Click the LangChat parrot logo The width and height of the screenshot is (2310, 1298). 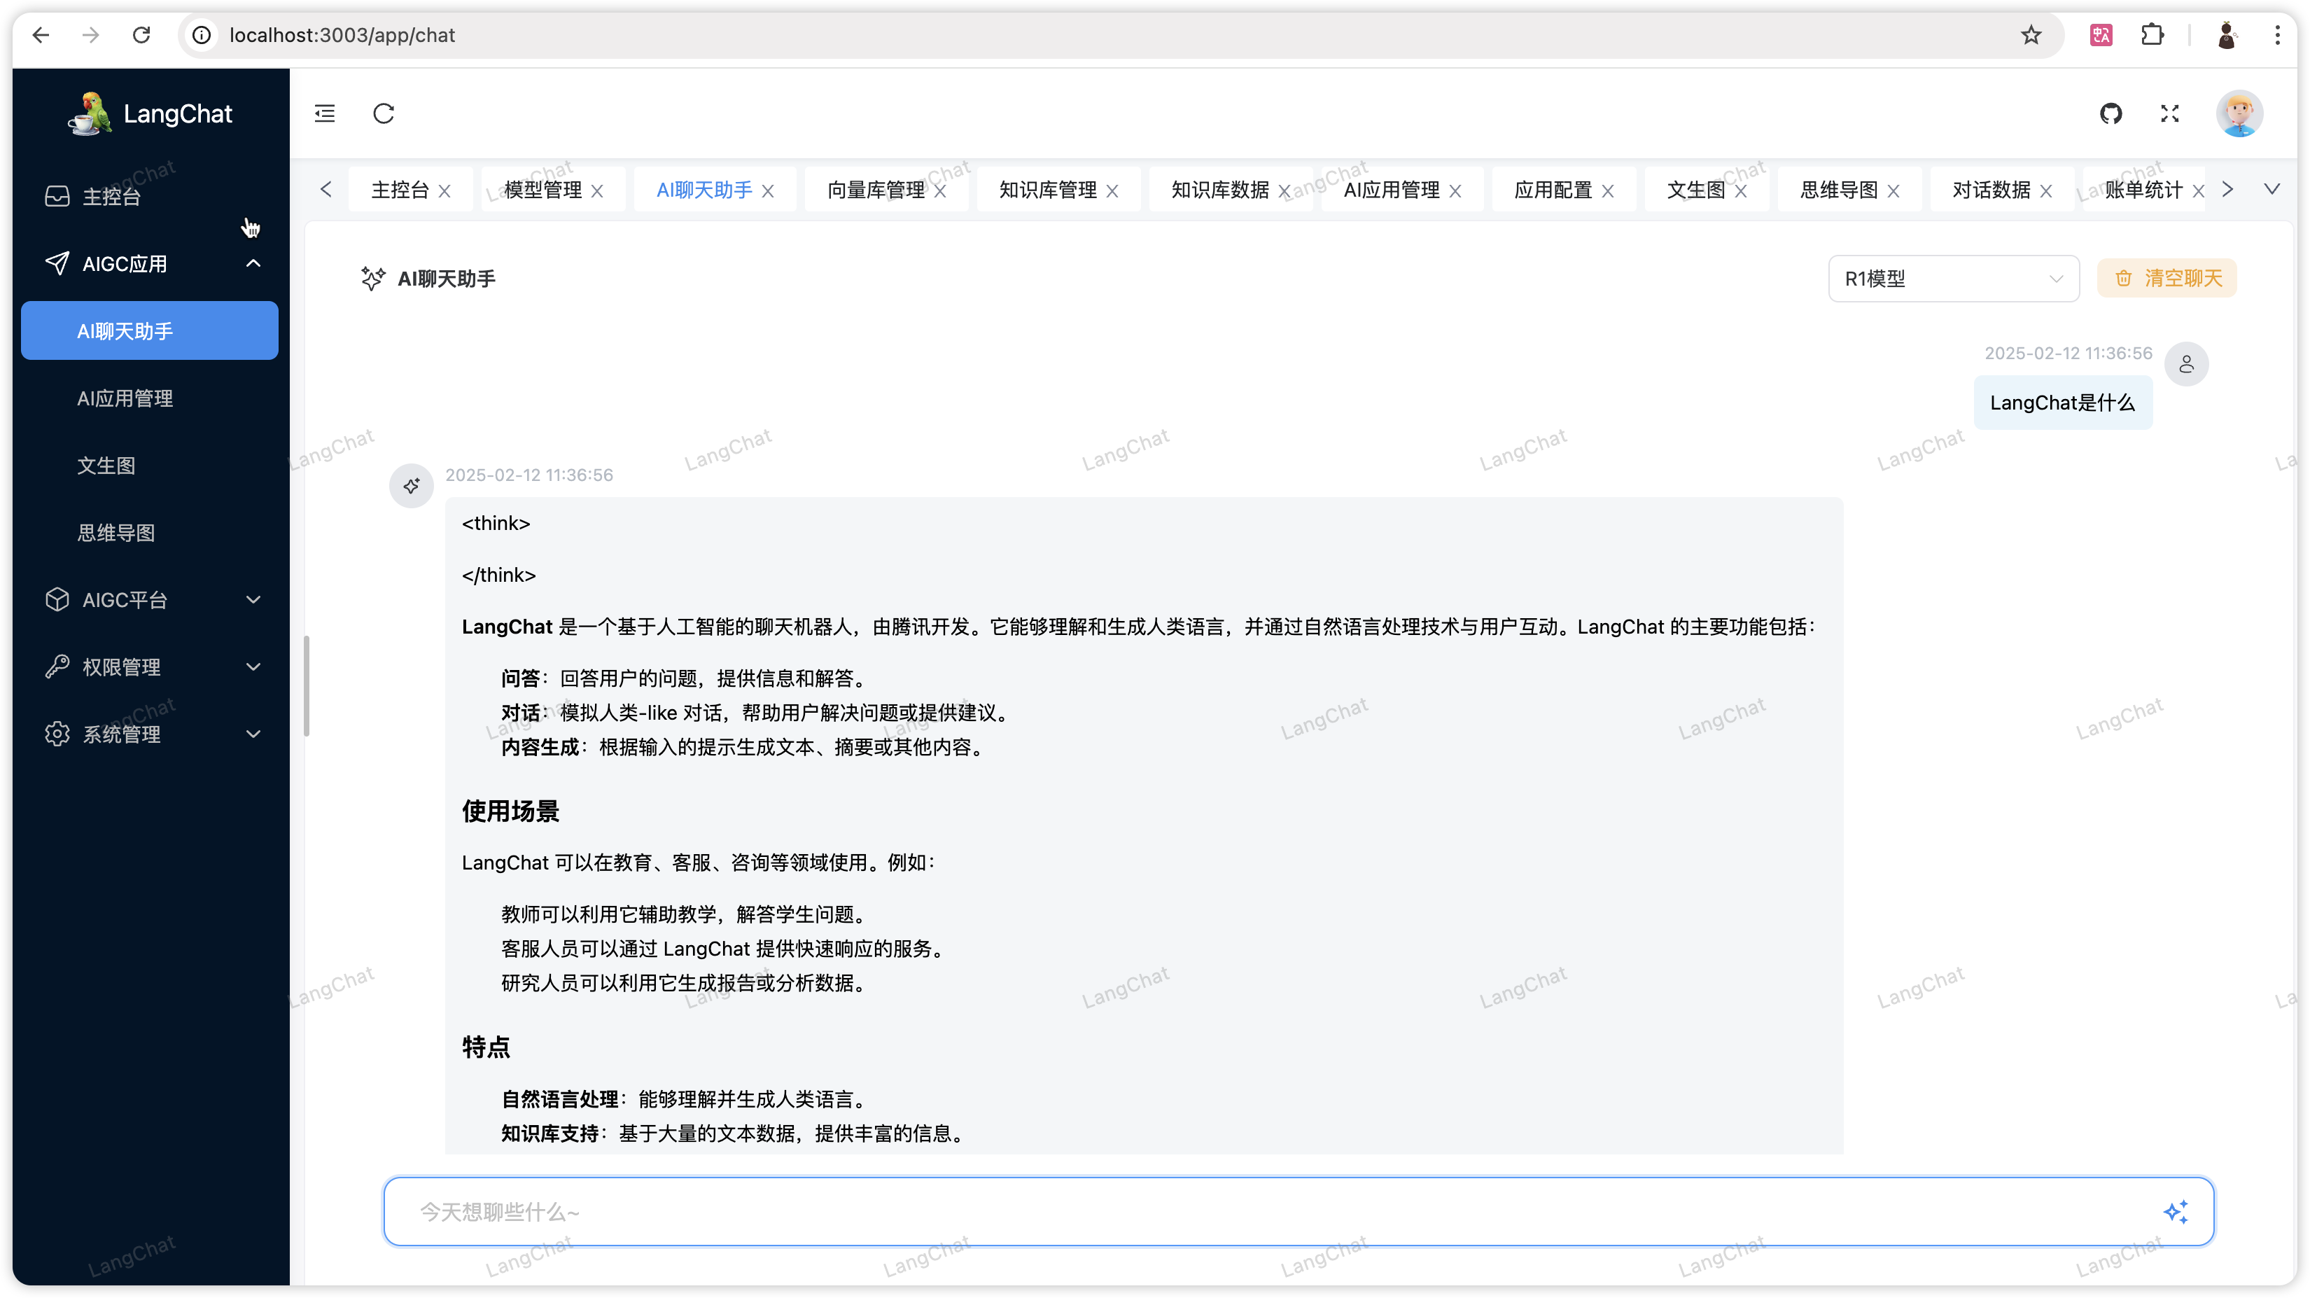[90, 114]
